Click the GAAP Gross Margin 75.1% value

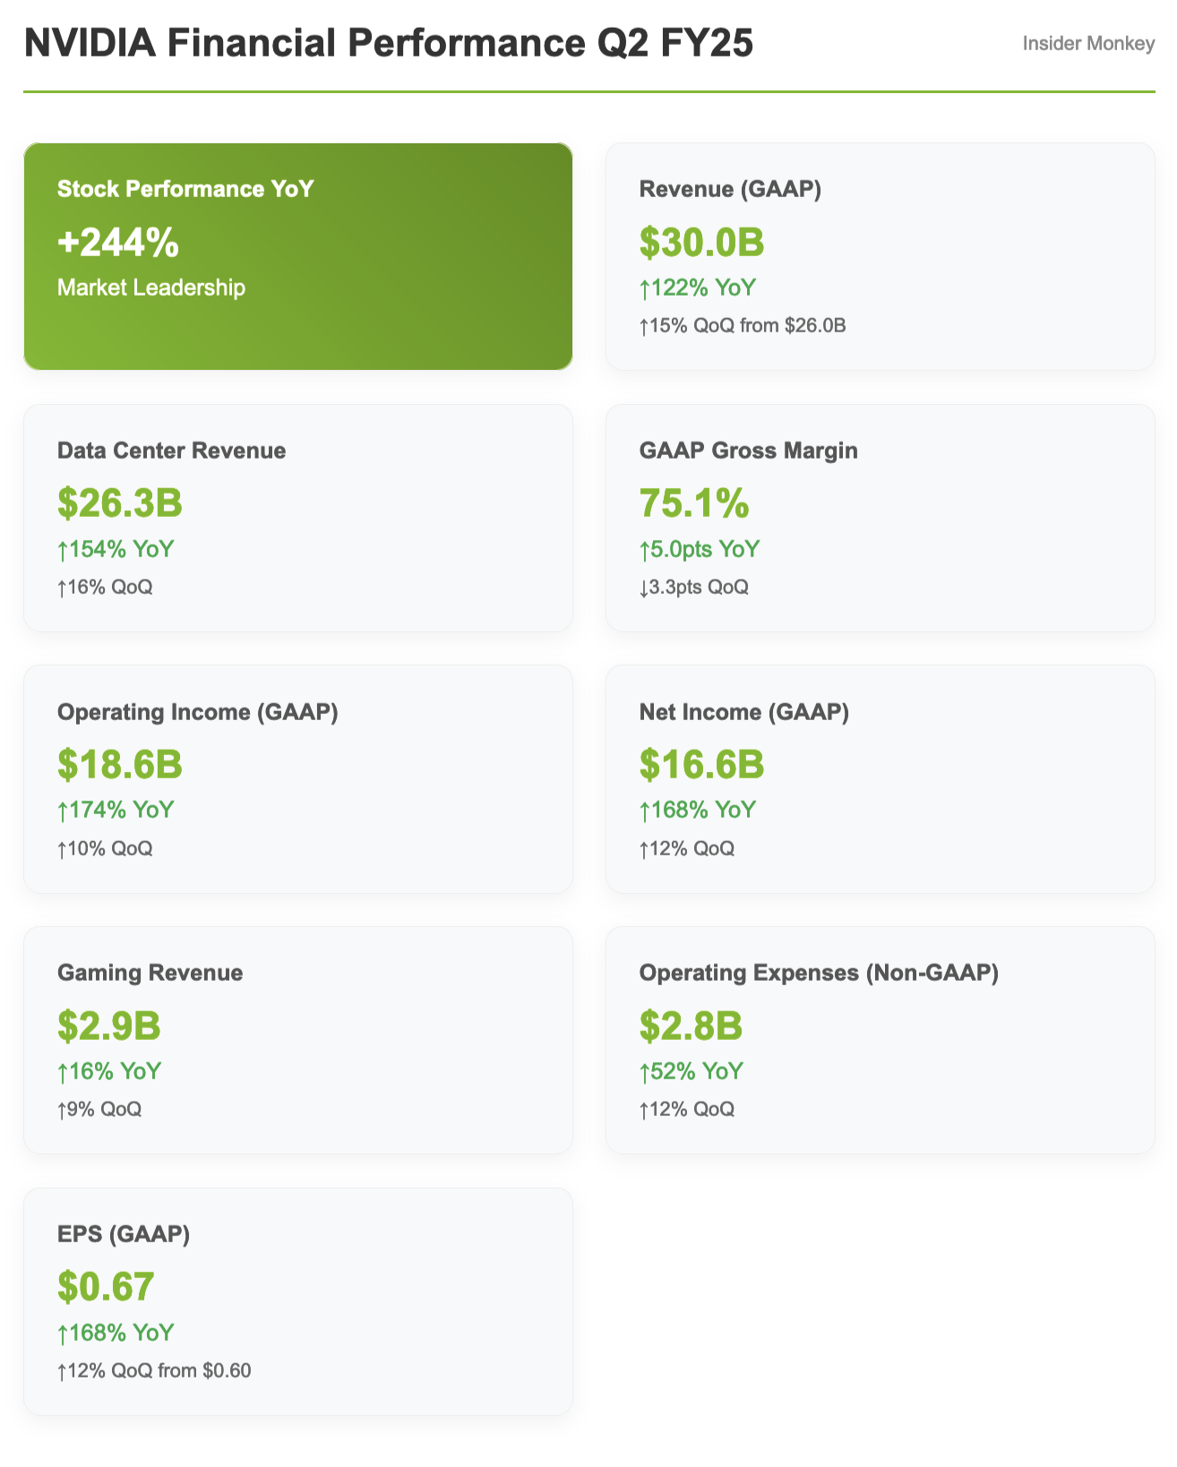[694, 503]
